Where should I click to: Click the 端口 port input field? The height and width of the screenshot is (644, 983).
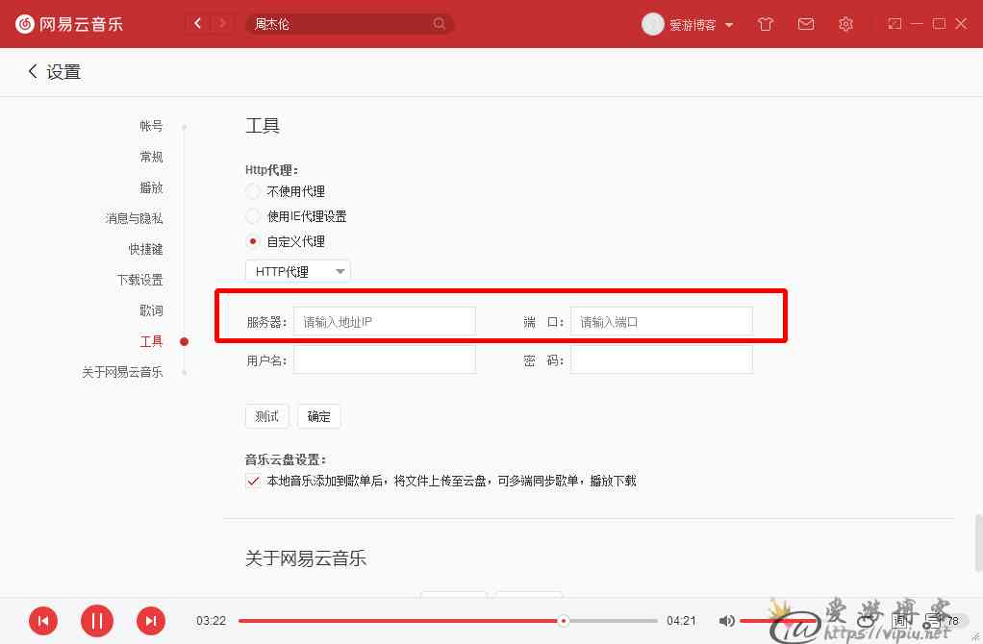662,322
